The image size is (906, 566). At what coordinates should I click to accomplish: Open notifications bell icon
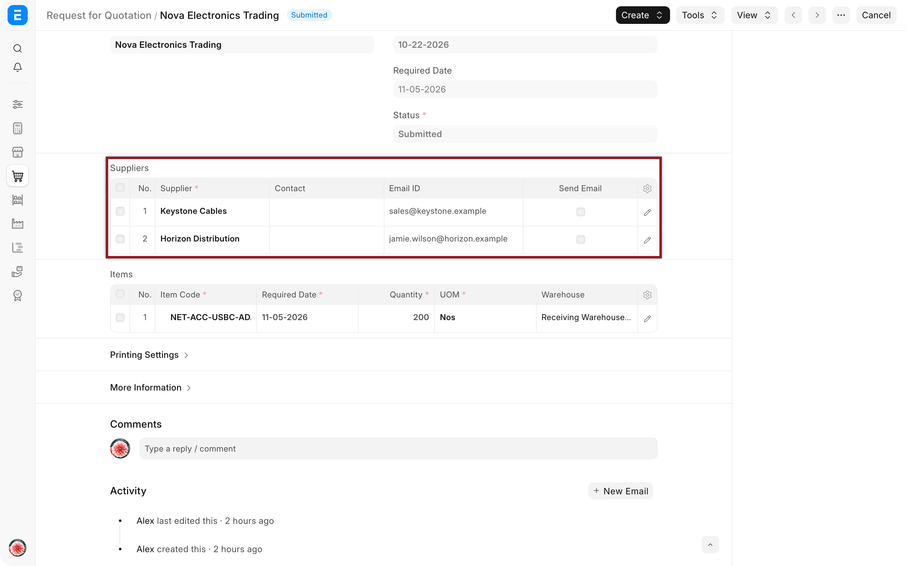[18, 67]
